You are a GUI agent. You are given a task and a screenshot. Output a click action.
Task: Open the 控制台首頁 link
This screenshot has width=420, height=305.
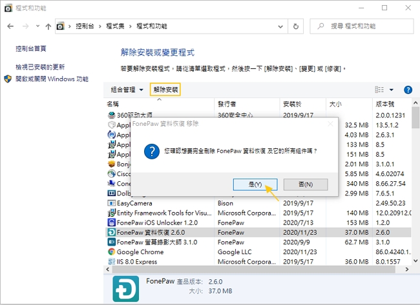31,48
